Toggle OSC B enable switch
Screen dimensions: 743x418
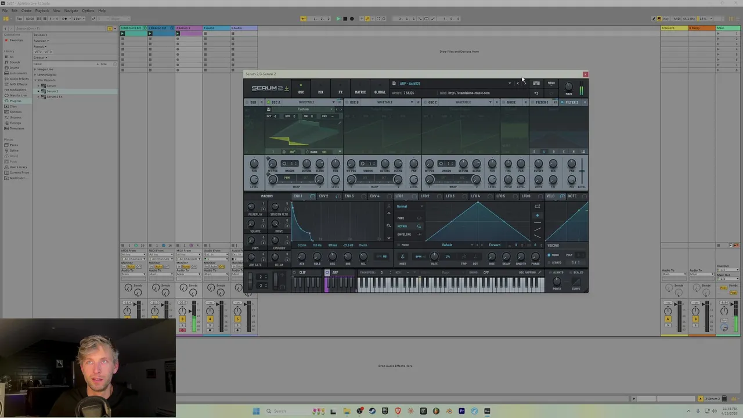coord(347,102)
